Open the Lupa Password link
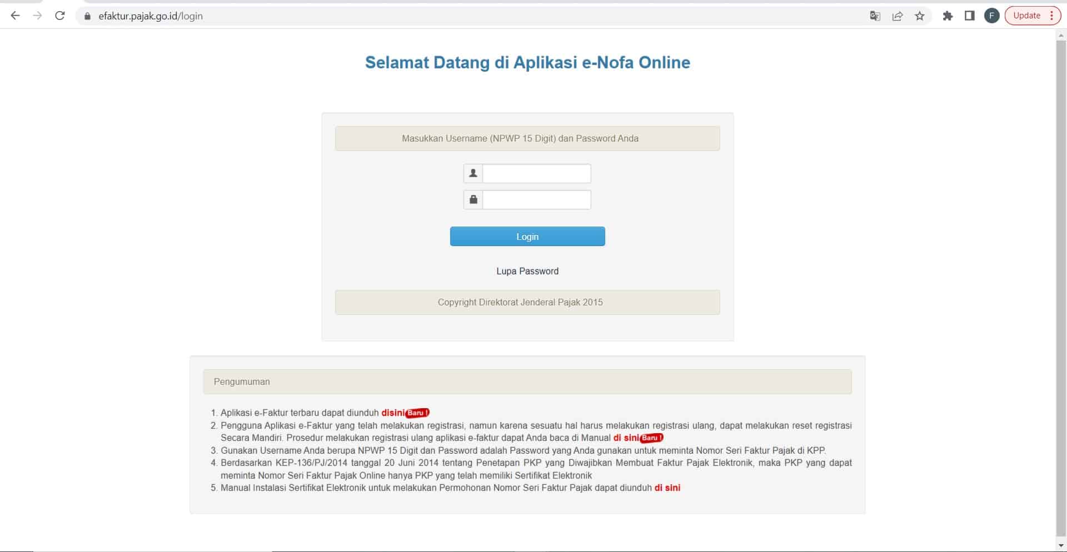The image size is (1067, 552). click(x=527, y=271)
